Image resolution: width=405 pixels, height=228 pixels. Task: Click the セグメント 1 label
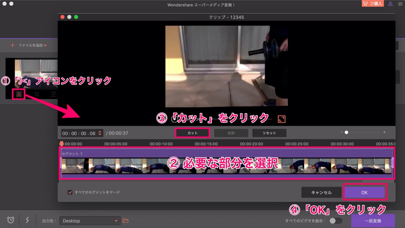pyautogui.click(x=72, y=154)
